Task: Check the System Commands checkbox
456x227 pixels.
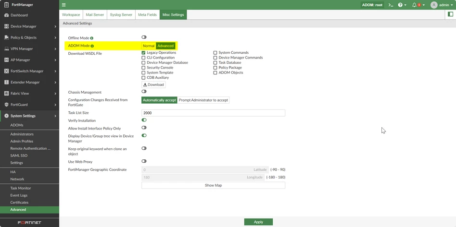Action: point(215,53)
